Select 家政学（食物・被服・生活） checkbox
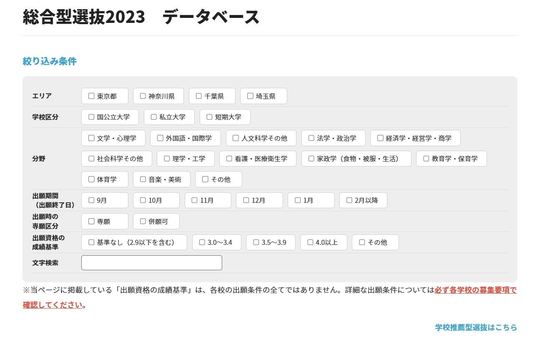Screen dimensions: 537x341 pos(311,159)
